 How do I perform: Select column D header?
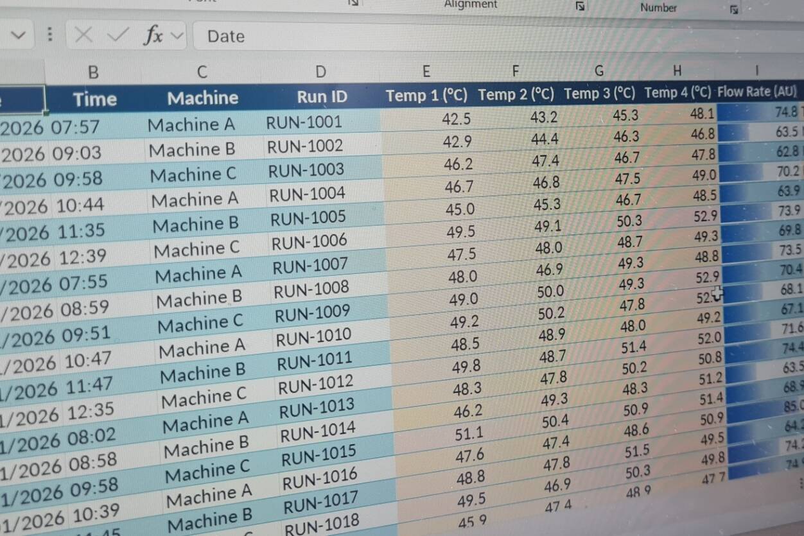pos(320,72)
